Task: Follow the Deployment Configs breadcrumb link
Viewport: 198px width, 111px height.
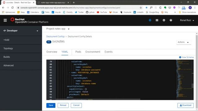Action: click(x=55, y=36)
